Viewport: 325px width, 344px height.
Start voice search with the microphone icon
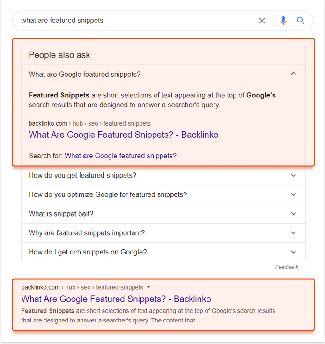click(283, 21)
